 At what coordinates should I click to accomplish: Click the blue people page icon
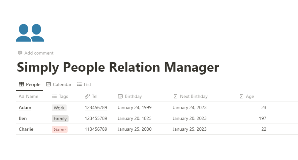click(30, 33)
